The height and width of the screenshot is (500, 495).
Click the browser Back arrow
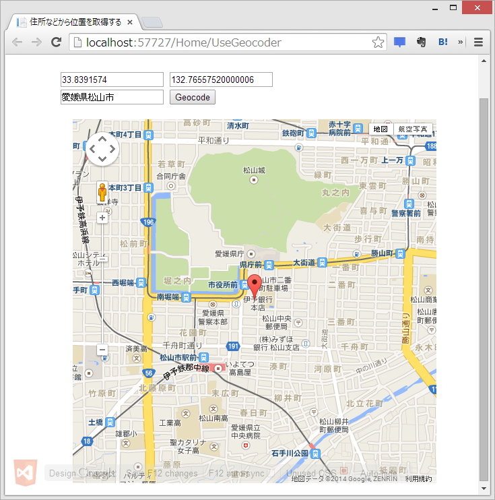(18, 42)
